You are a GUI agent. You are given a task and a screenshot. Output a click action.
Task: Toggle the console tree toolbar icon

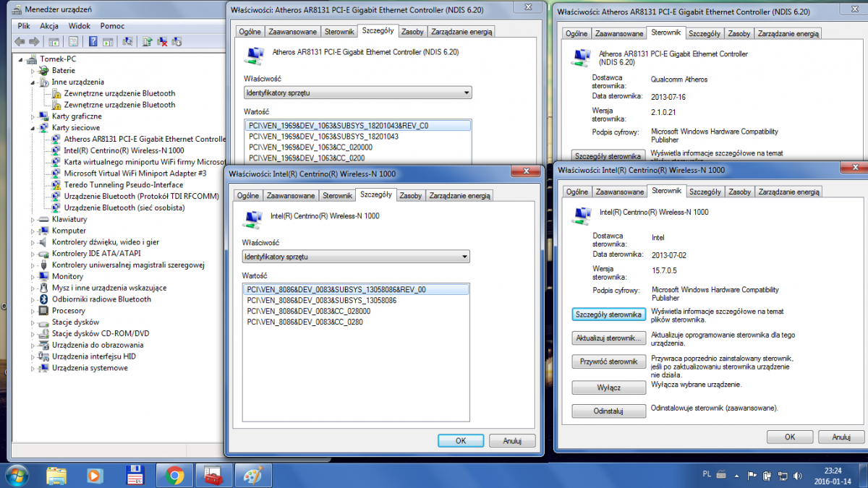tap(54, 42)
